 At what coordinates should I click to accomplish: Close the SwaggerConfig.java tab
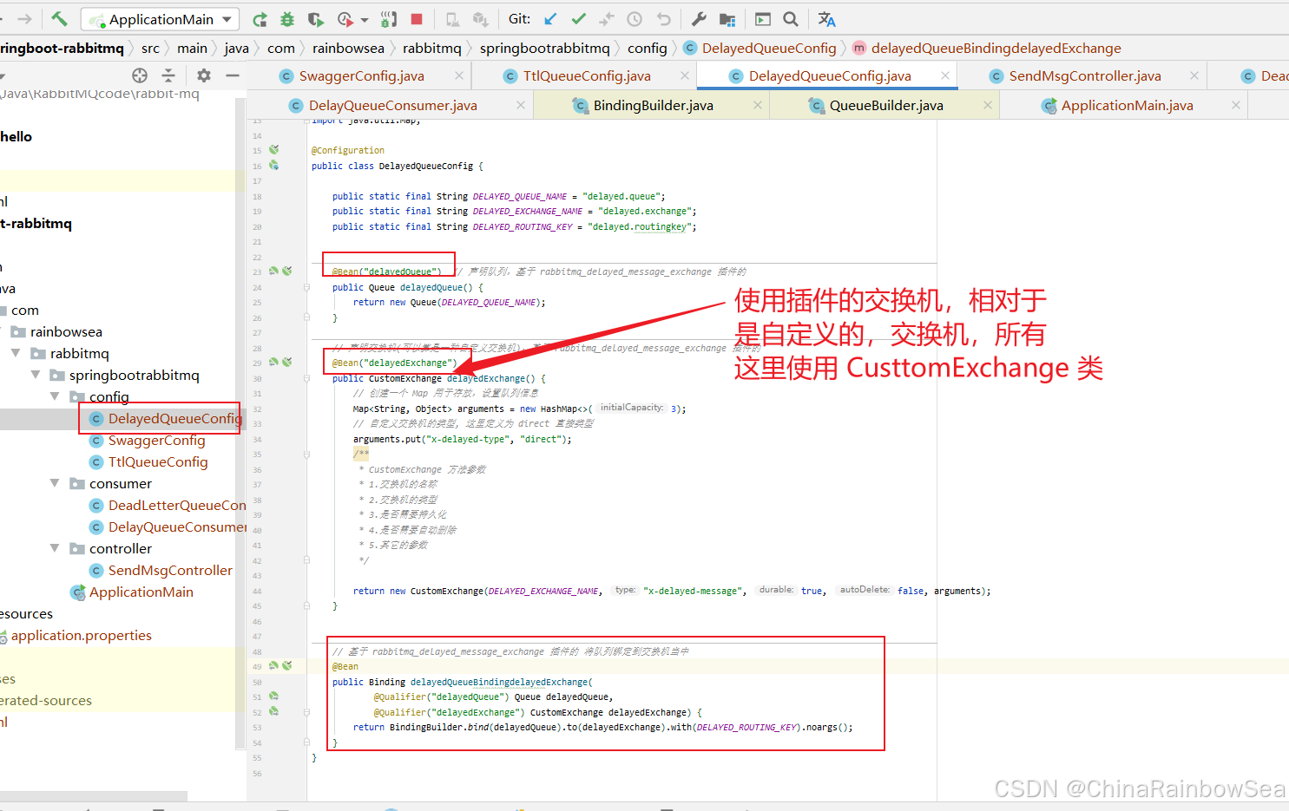459,76
